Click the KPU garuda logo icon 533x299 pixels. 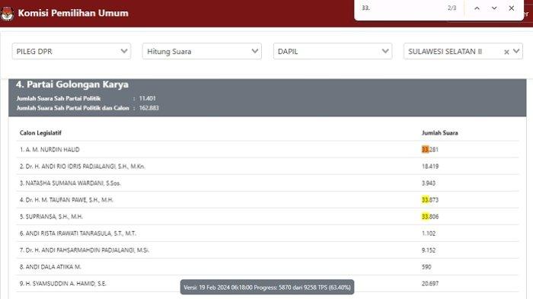click(6, 14)
